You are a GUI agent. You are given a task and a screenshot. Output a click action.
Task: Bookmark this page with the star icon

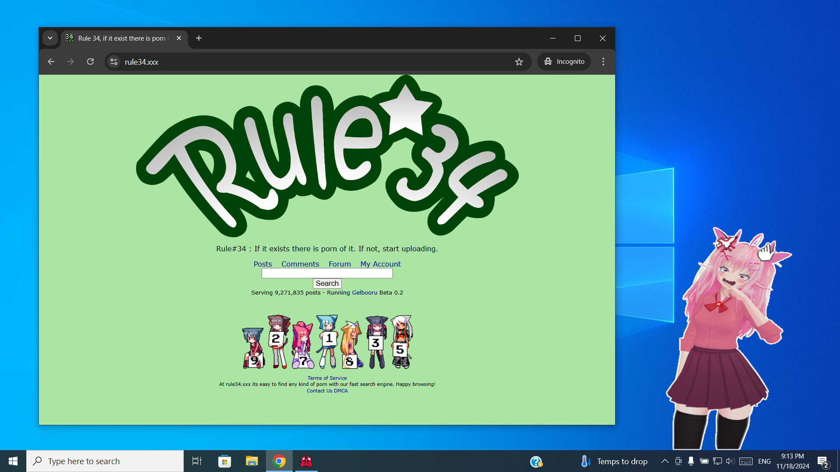[519, 62]
